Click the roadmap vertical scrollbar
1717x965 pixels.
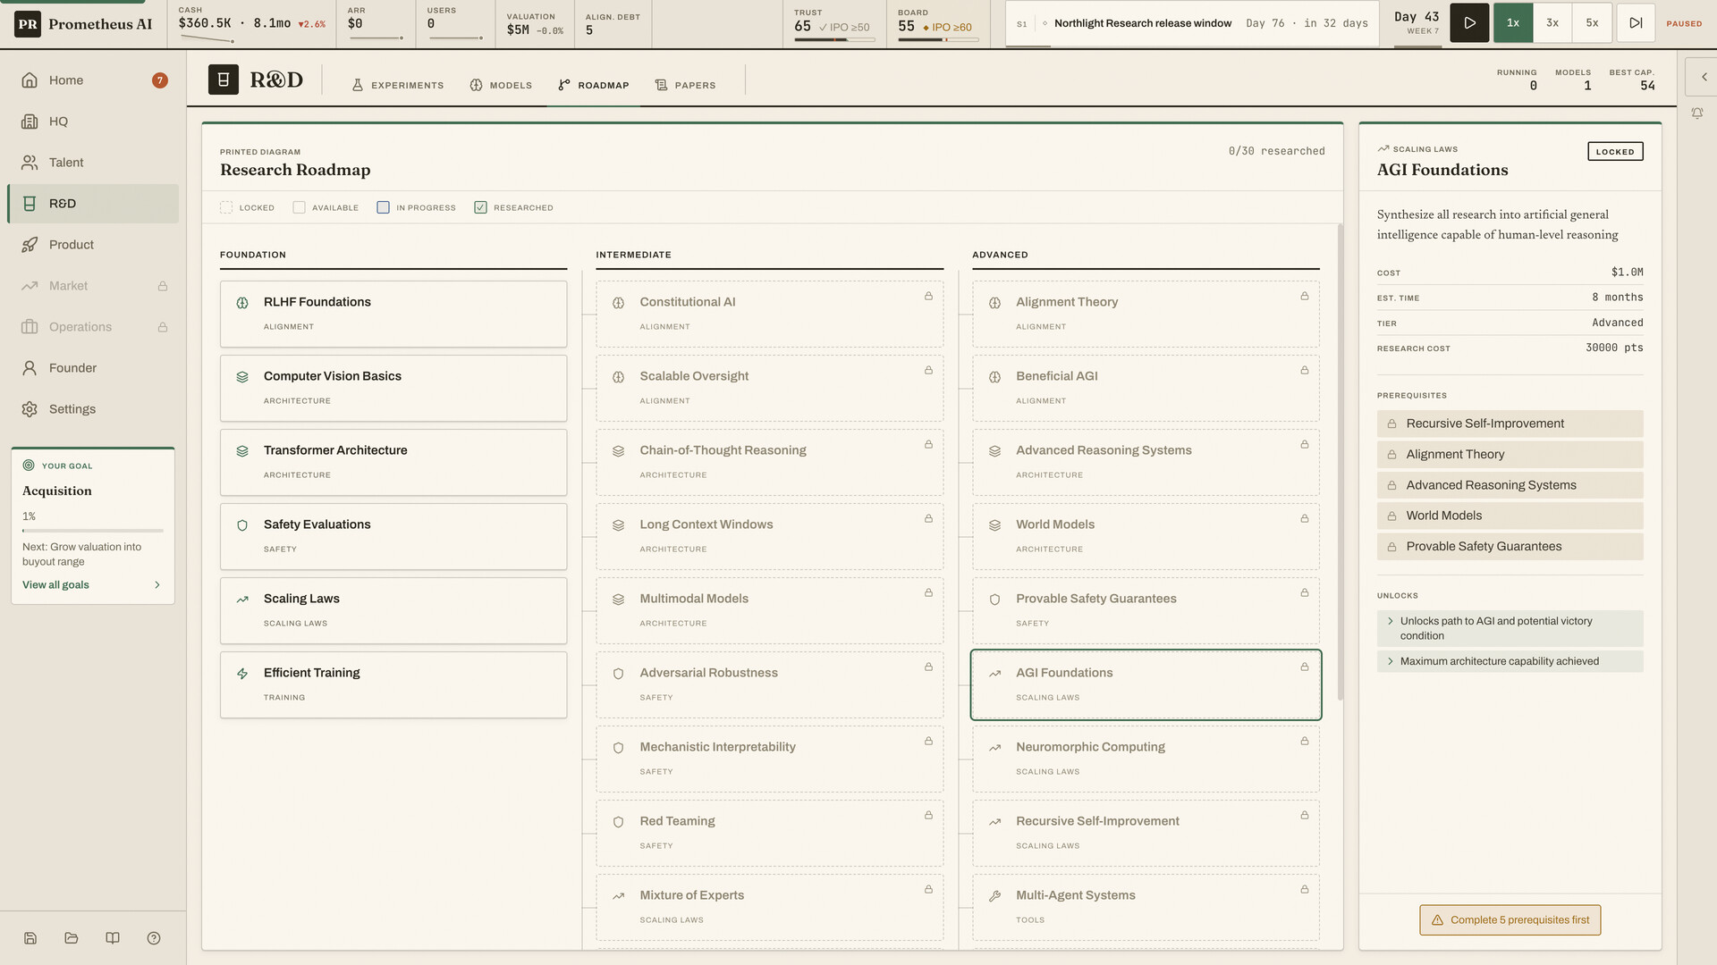pos(1340,461)
